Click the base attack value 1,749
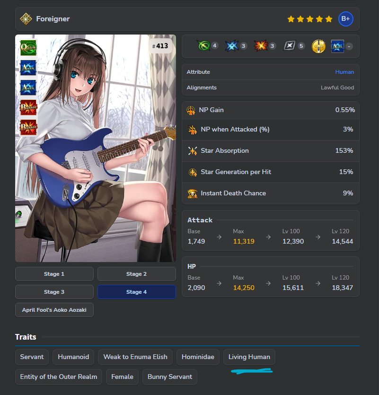The image size is (379, 395). coord(196,241)
